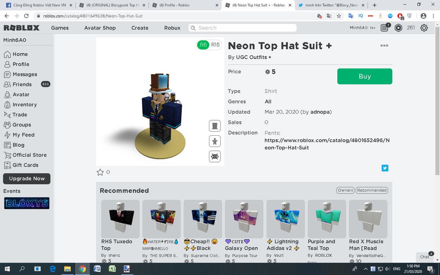
Task: Bookmark this page with the star
Action: click(339, 16)
